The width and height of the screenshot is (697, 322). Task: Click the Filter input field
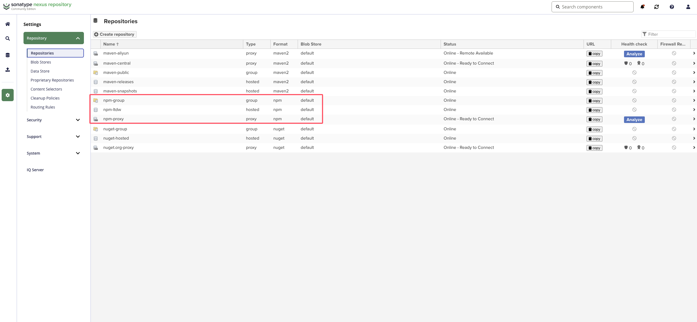[x=670, y=34]
